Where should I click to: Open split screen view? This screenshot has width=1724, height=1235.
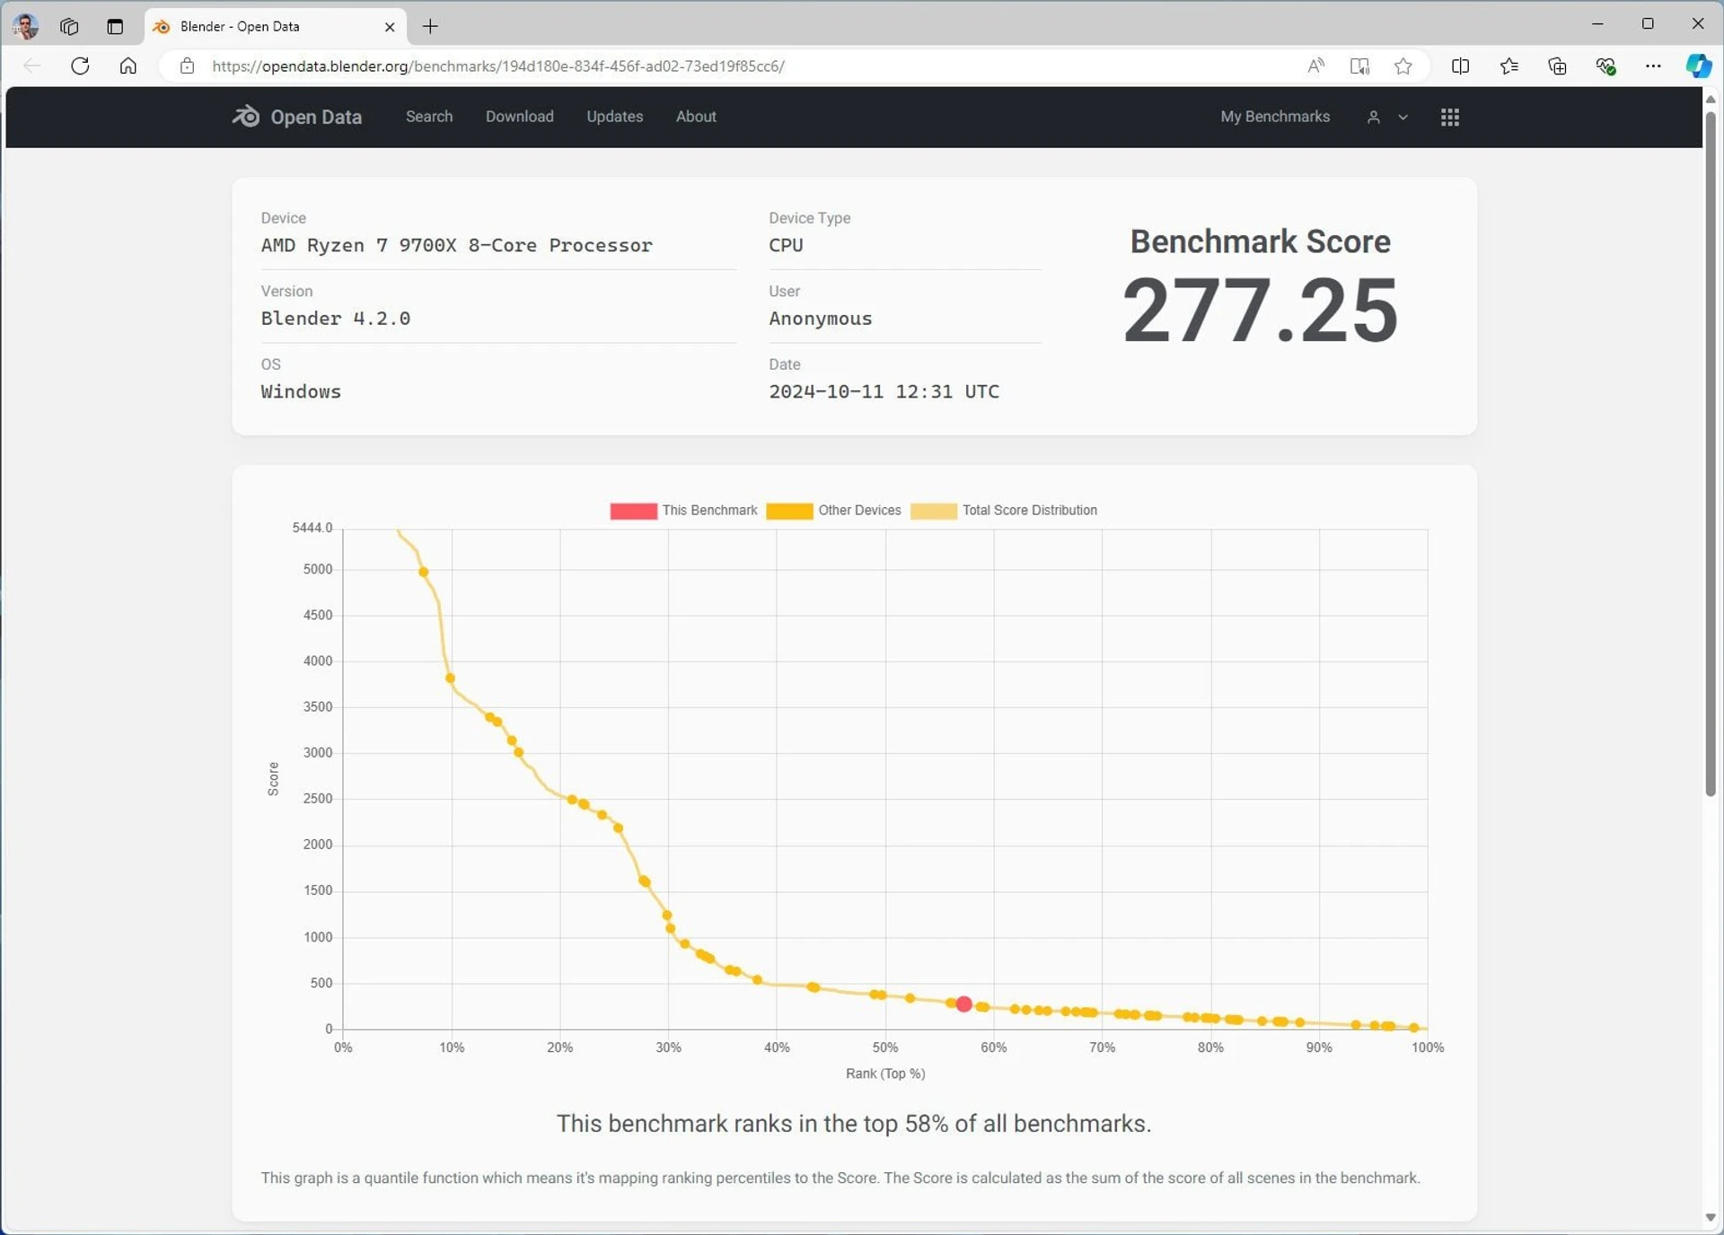point(1461,66)
